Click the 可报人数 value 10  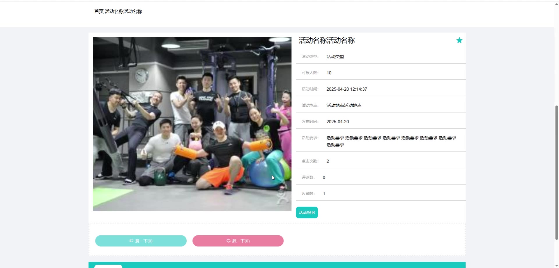pyautogui.click(x=329, y=73)
